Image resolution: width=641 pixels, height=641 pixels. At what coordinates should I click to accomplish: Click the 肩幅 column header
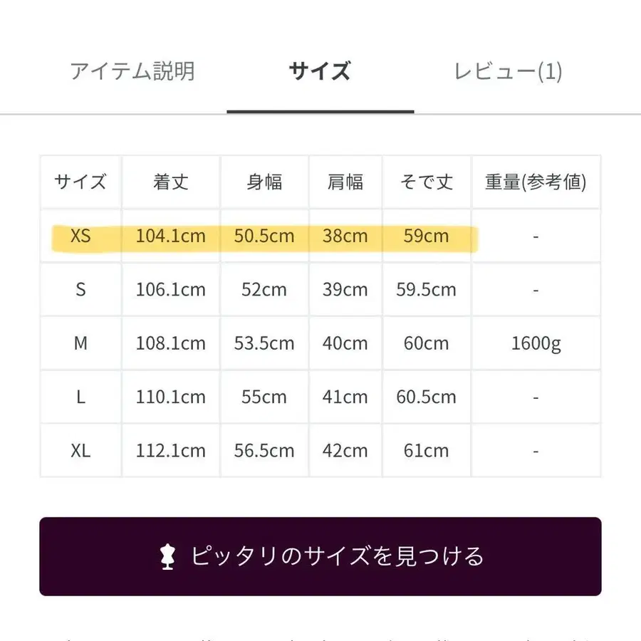click(345, 182)
